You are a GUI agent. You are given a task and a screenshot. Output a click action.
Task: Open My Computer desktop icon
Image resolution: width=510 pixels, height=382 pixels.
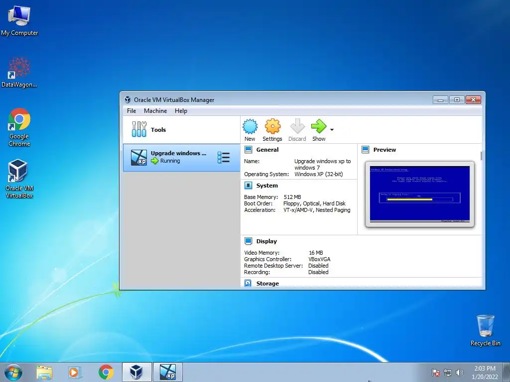[x=19, y=21]
